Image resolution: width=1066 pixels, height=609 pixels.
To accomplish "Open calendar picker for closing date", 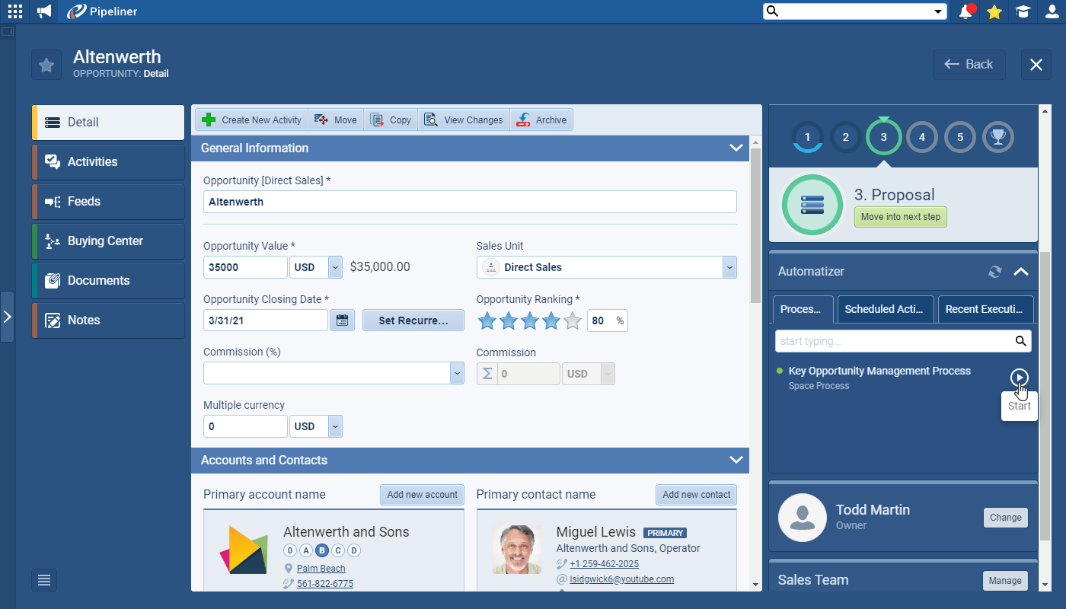I will point(343,320).
